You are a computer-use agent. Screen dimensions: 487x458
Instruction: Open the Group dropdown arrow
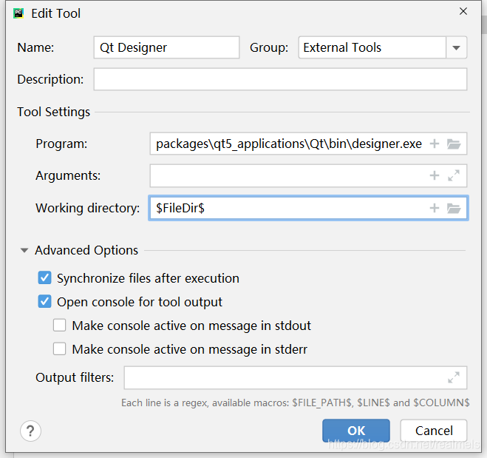click(x=456, y=47)
